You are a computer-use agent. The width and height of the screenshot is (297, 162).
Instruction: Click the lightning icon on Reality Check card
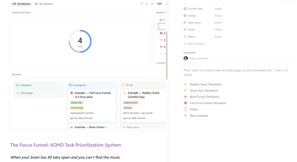pyautogui.click(x=125, y=93)
